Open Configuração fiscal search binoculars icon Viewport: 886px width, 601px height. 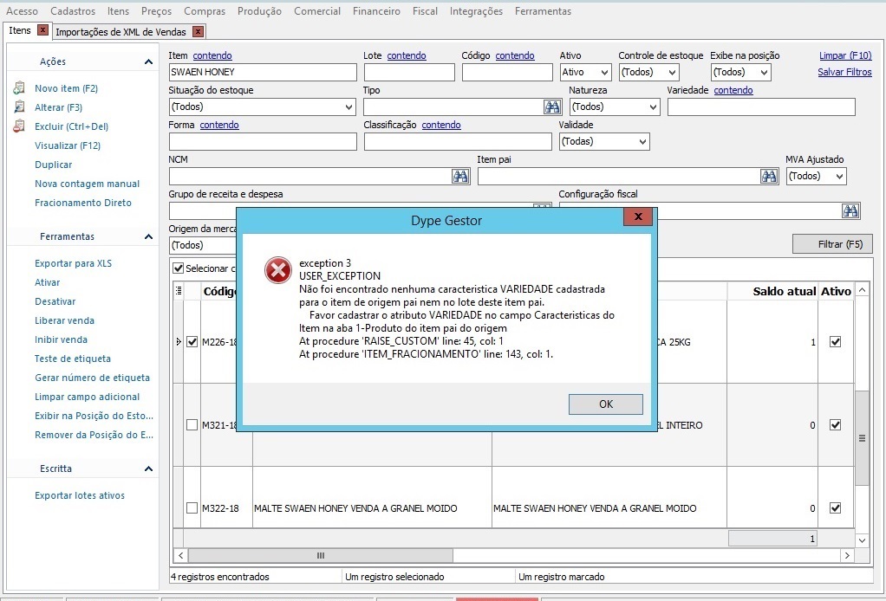(850, 210)
